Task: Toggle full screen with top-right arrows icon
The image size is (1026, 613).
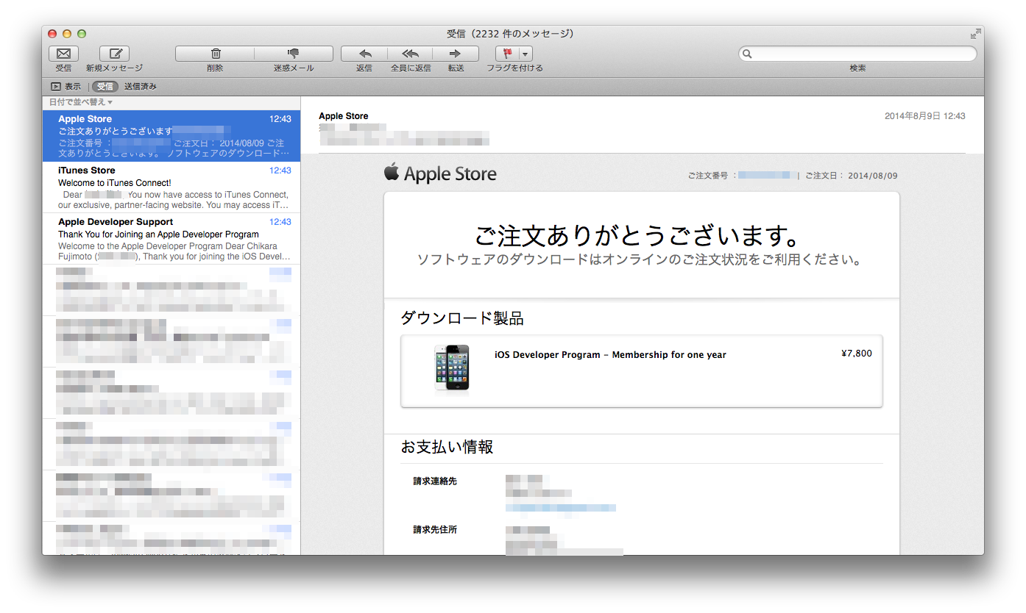Action: [x=975, y=34]
